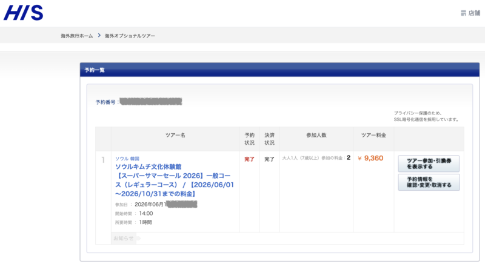Click the SSL暗号化通信 privacy notice

pos(426,116)
